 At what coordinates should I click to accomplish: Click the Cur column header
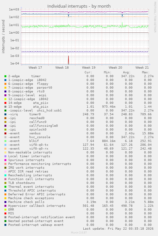pyautogui.click(x=88, y=72)
